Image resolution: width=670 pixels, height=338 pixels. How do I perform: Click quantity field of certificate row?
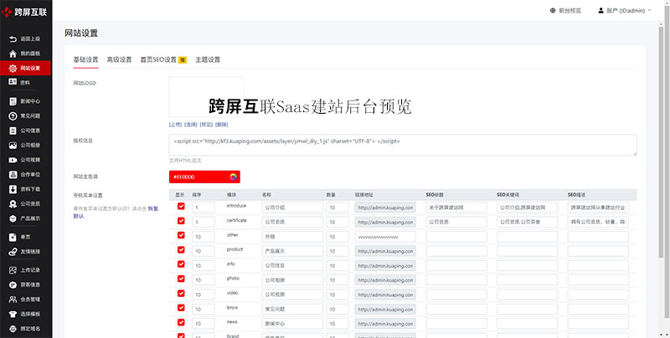[338, 223]
